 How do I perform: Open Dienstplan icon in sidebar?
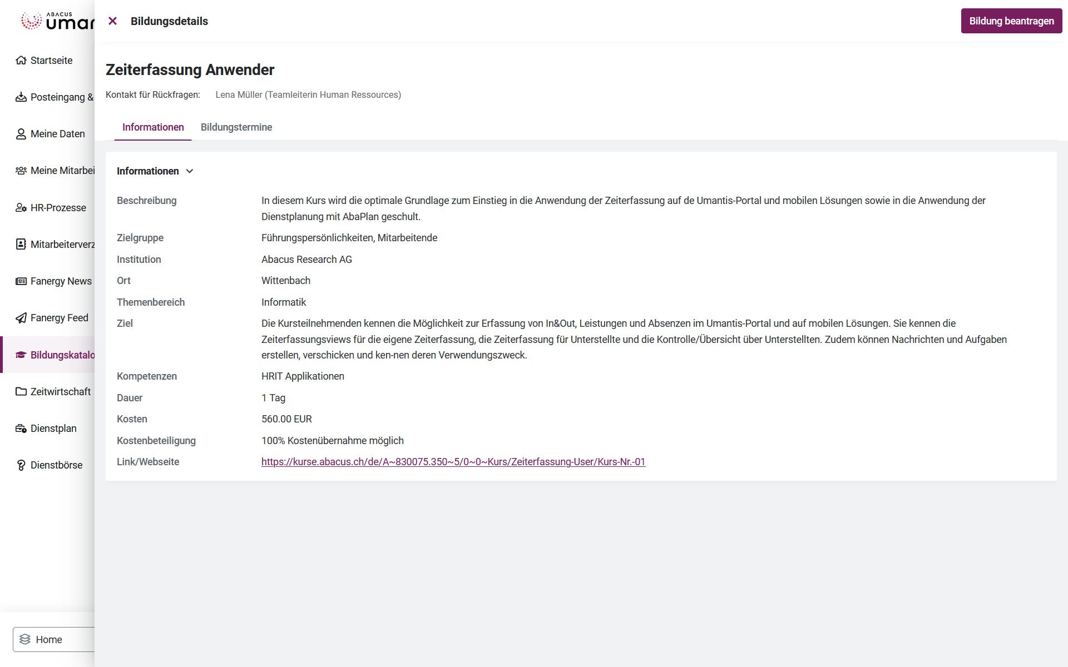pyautogui.click(x=21, y=429)
